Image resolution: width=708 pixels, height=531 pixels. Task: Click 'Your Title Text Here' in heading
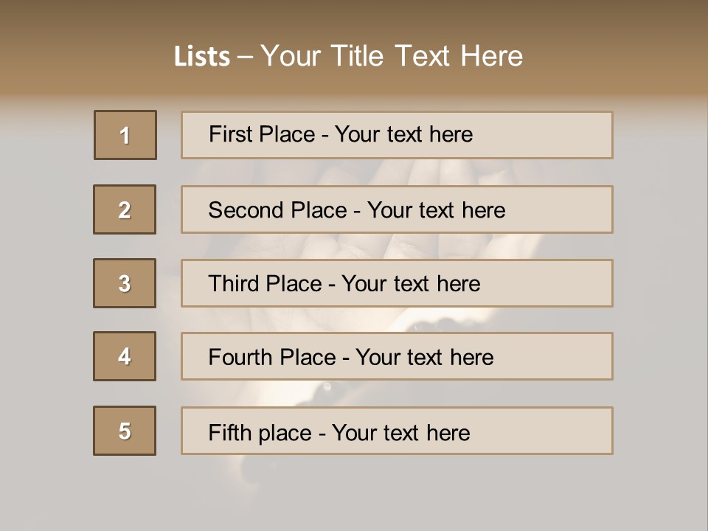(x=392, y=56)
